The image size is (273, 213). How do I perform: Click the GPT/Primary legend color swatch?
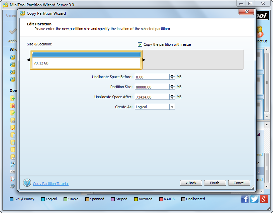[x=12, y=199]
